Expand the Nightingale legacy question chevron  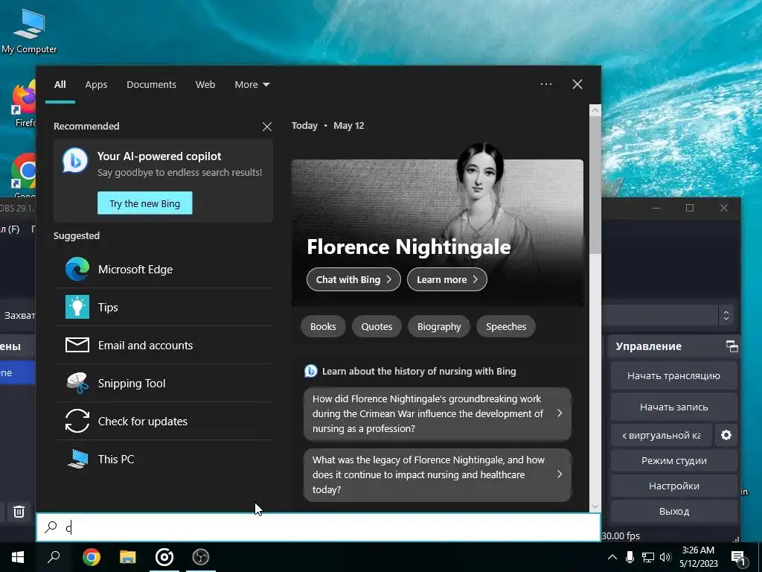(560, 474)
